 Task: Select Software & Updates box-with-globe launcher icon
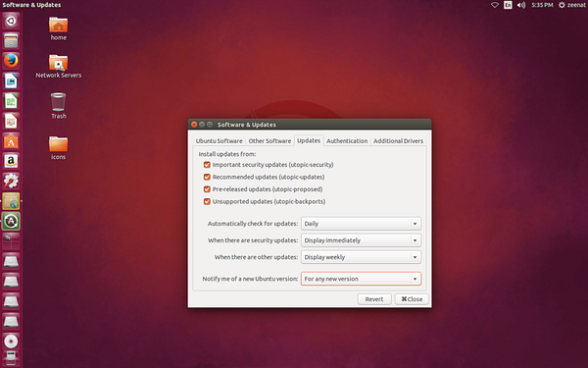tap(11, 201)
